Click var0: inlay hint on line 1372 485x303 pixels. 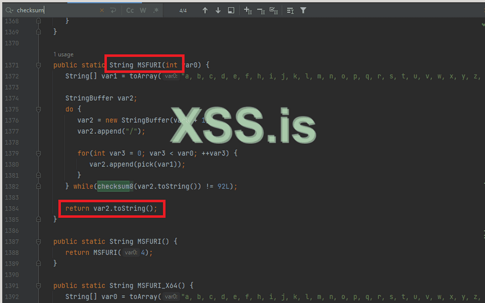point(171,76)
